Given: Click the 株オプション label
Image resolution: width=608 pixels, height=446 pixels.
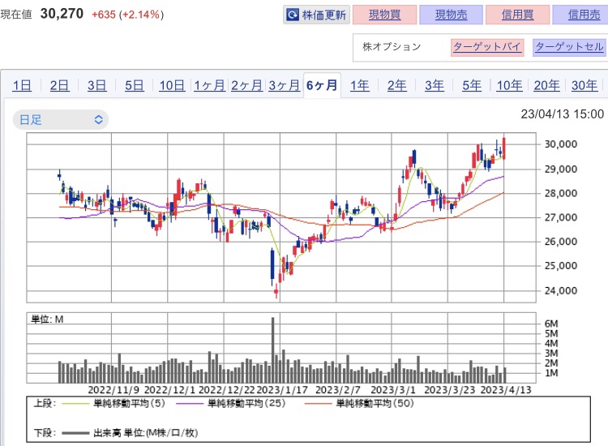Looking at the screenshot, I should tap(392, 47).
